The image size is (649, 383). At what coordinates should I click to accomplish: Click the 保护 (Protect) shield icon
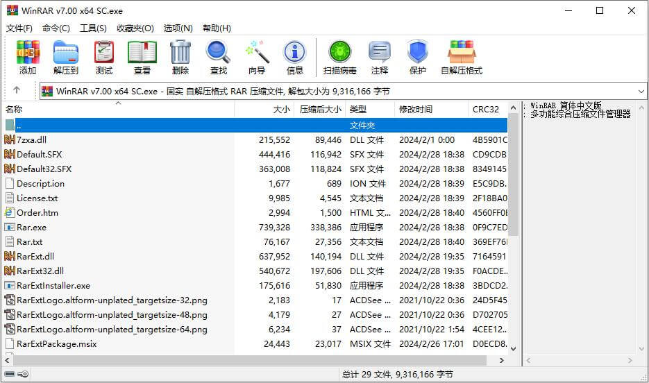pos(417,52)
